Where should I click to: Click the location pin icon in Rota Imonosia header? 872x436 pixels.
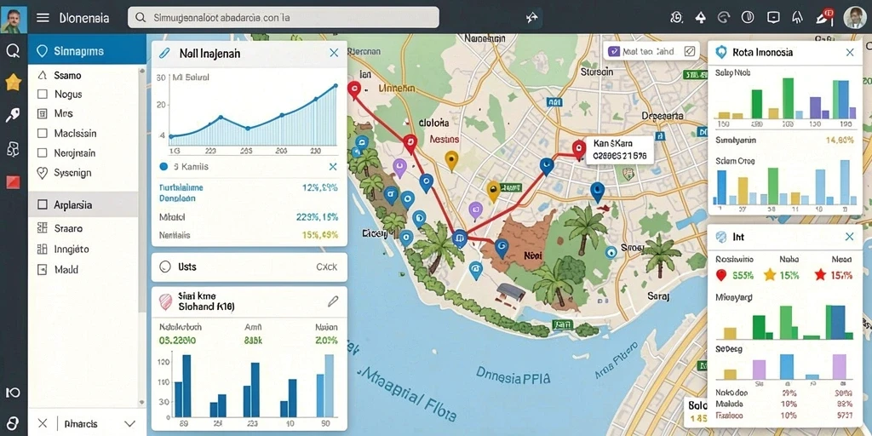pyautogui.click(x=721, y=52)
